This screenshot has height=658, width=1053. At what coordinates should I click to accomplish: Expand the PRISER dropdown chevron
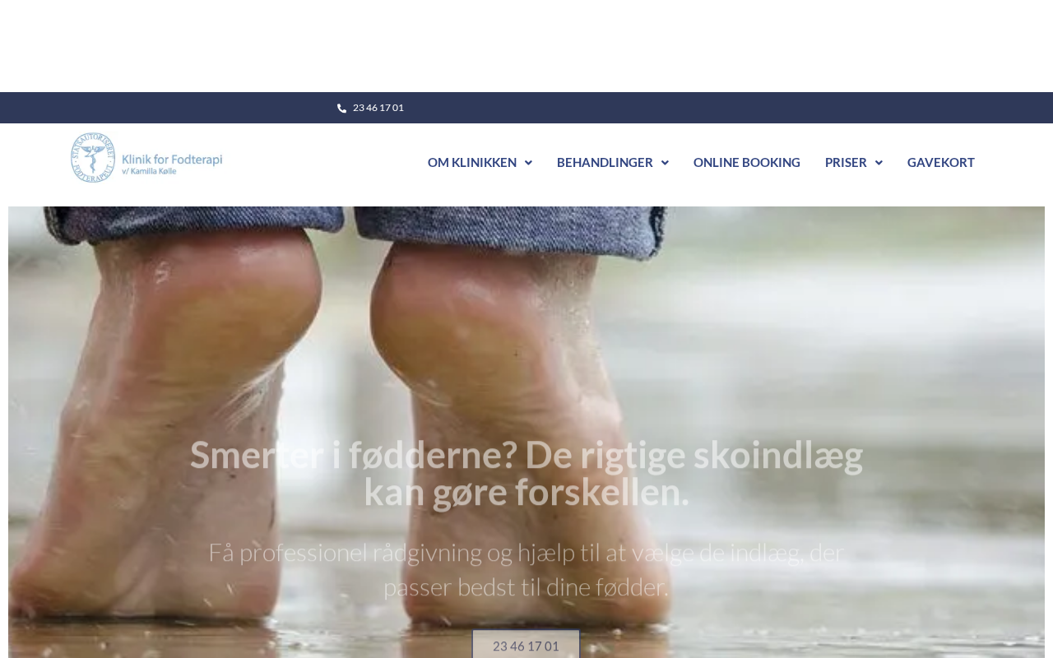[x=879, y=163]
